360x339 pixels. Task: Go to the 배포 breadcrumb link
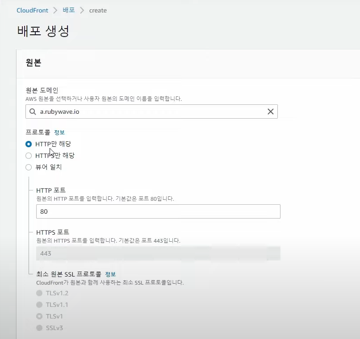69,10
